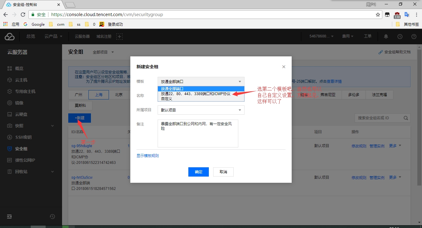Expand 更多 for sg-95hdugte row
Image resolution: width=422 pixels, height=228 pixels.
395,146
